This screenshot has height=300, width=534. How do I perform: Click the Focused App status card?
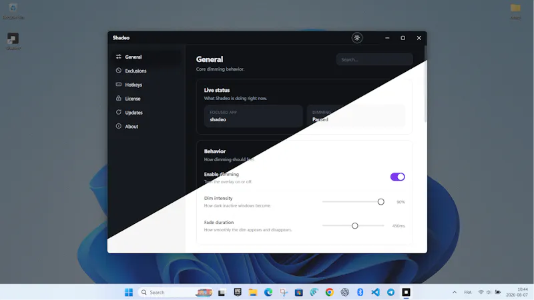(254, 116)
